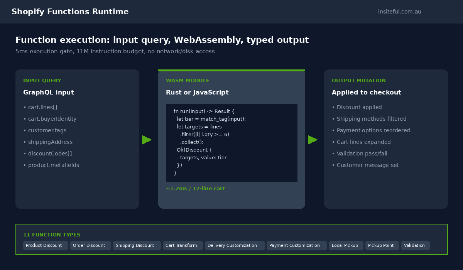Click the Cart lines expanded item

click(x=361, y=142)
